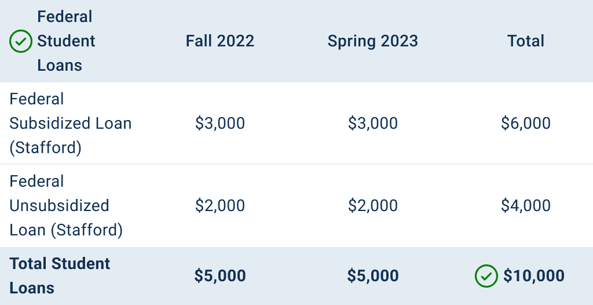Click the Total column header
The width and height of the screenshot is (593, 305).
526,41
